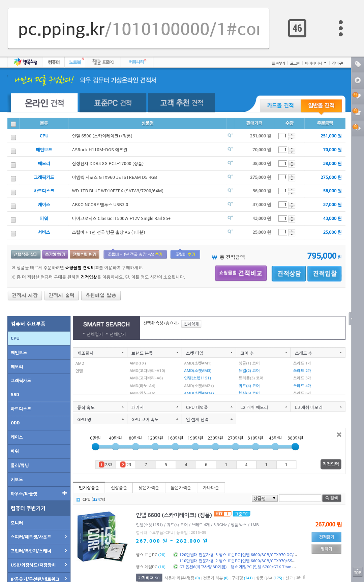This screenshot has height=582, width=364.
Task: Click the magnifier icon in the 그래픽카드 row
Action: tap(230, 177)
